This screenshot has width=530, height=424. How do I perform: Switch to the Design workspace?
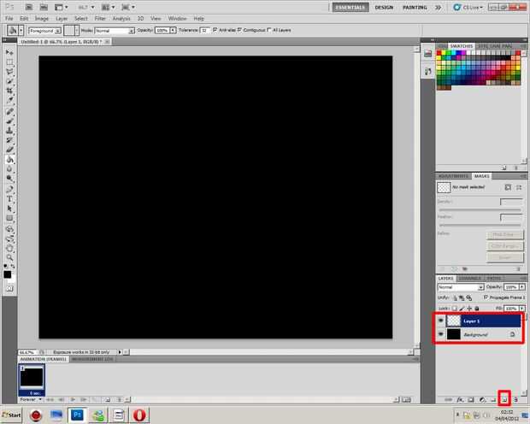[384, 8]
